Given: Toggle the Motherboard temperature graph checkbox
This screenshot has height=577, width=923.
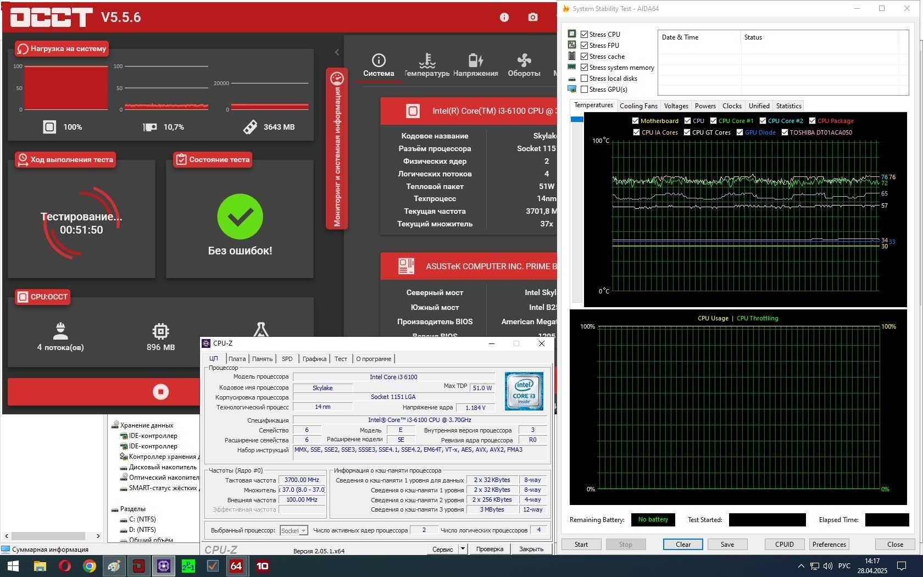Looking at the screenshot, I should pyautogui.click(x=635, y=121).
